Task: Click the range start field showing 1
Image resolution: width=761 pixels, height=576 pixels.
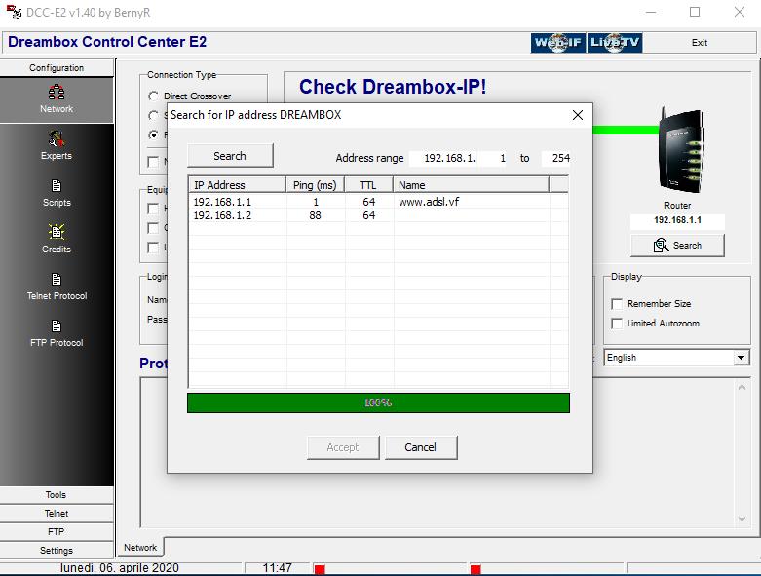Action: [492, 158]
